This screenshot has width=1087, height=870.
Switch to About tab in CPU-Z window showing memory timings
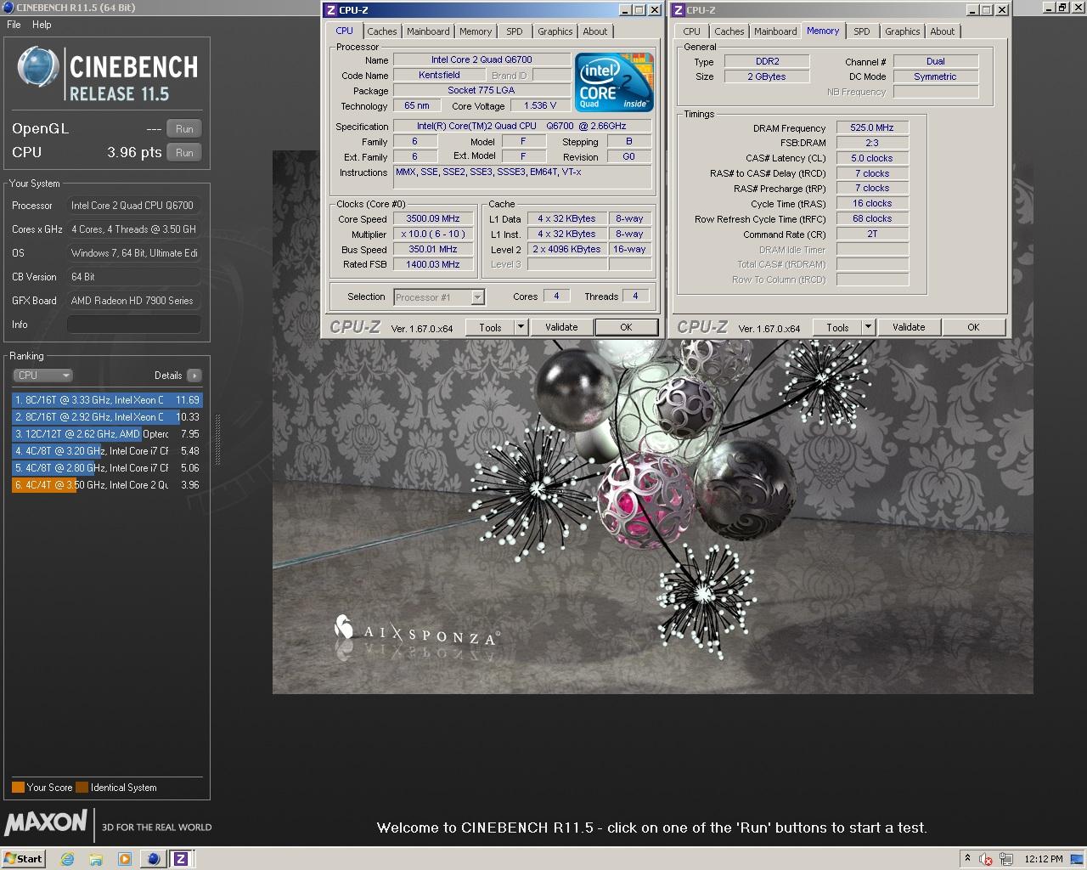(x=943, y=31)
